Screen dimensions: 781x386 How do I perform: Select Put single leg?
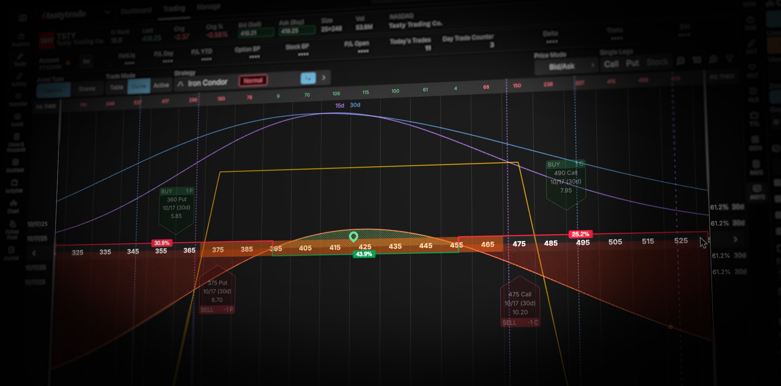632,63
